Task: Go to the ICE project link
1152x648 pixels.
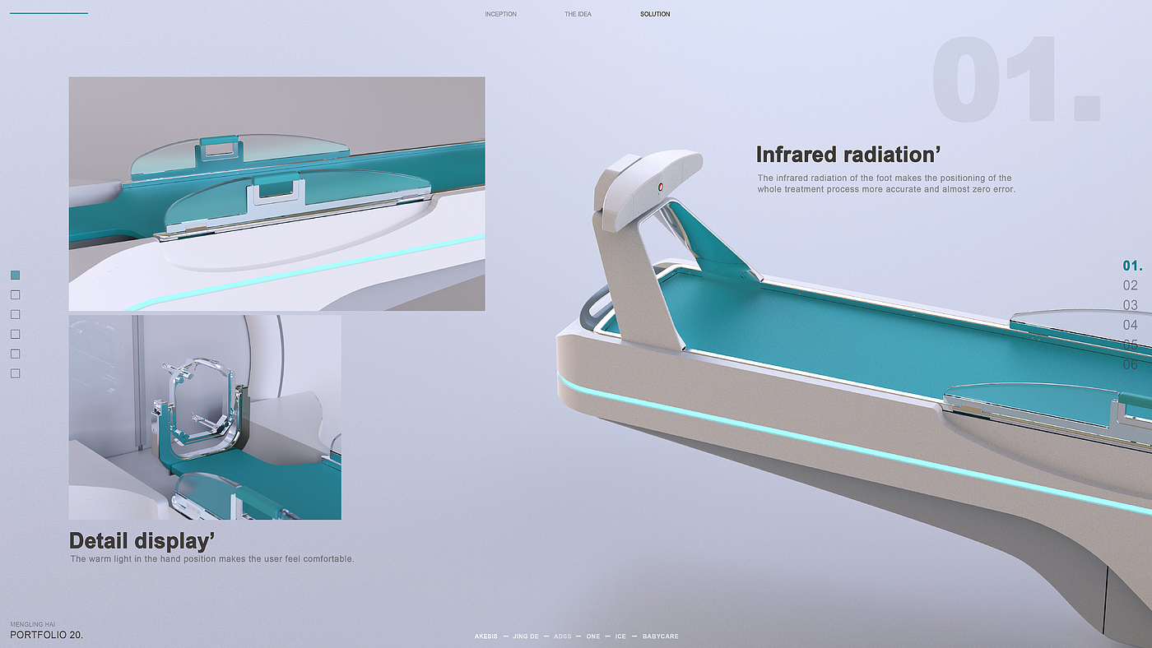Action: (x=621, y=636)
